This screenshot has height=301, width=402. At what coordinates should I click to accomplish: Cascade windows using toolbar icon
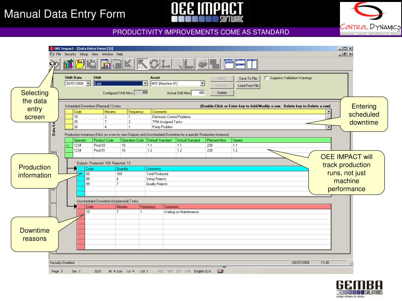point(228,64)
